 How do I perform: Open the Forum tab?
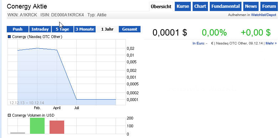(x=269, y=6)
